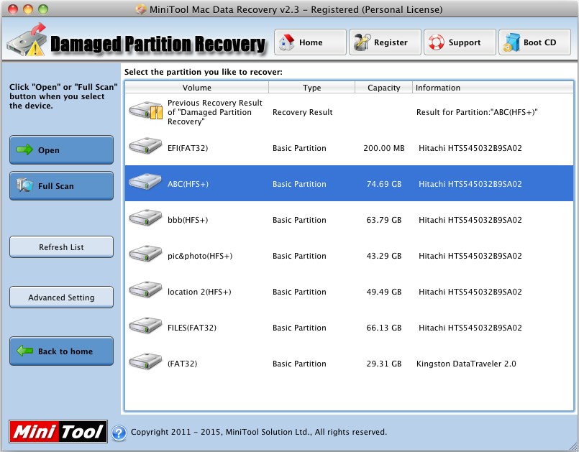This screenshot has width=579, height=452.
Task: Click the 200.00 MB capacity cell
Action: (x=383, y=148)
